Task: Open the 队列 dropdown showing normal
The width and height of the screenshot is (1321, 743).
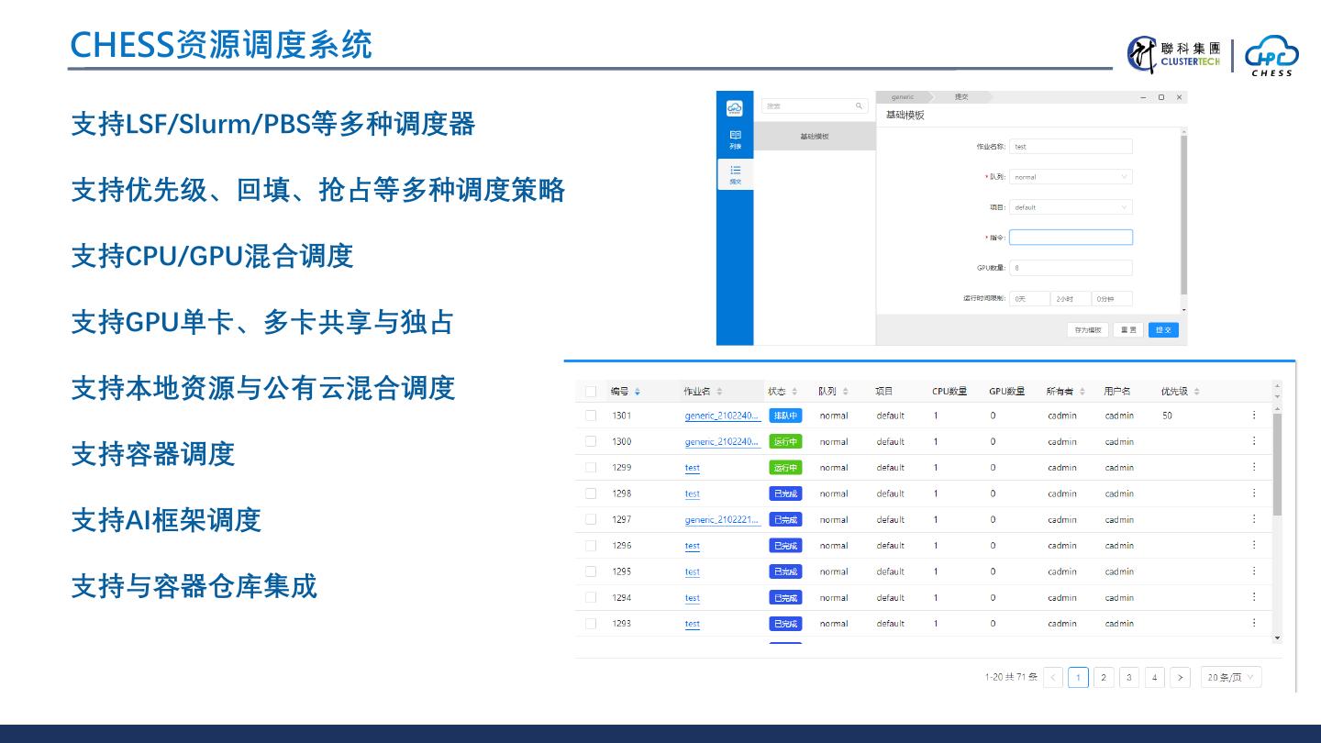Action: [x=1071, y=177]
